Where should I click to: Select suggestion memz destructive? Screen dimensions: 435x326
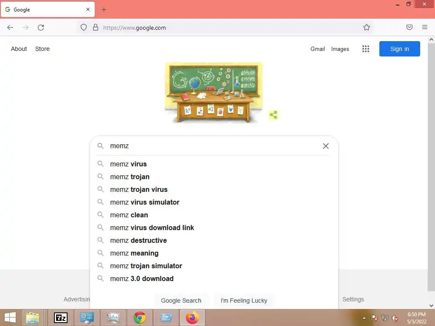pos(214,240)
